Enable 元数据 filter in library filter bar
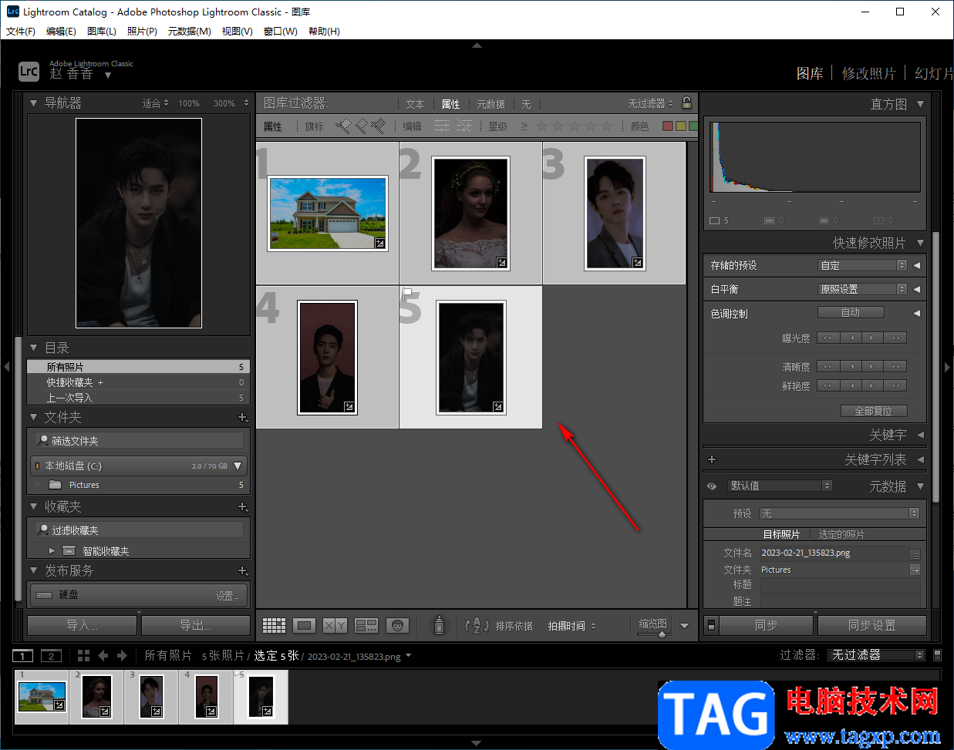 click(x=490, y=104)
